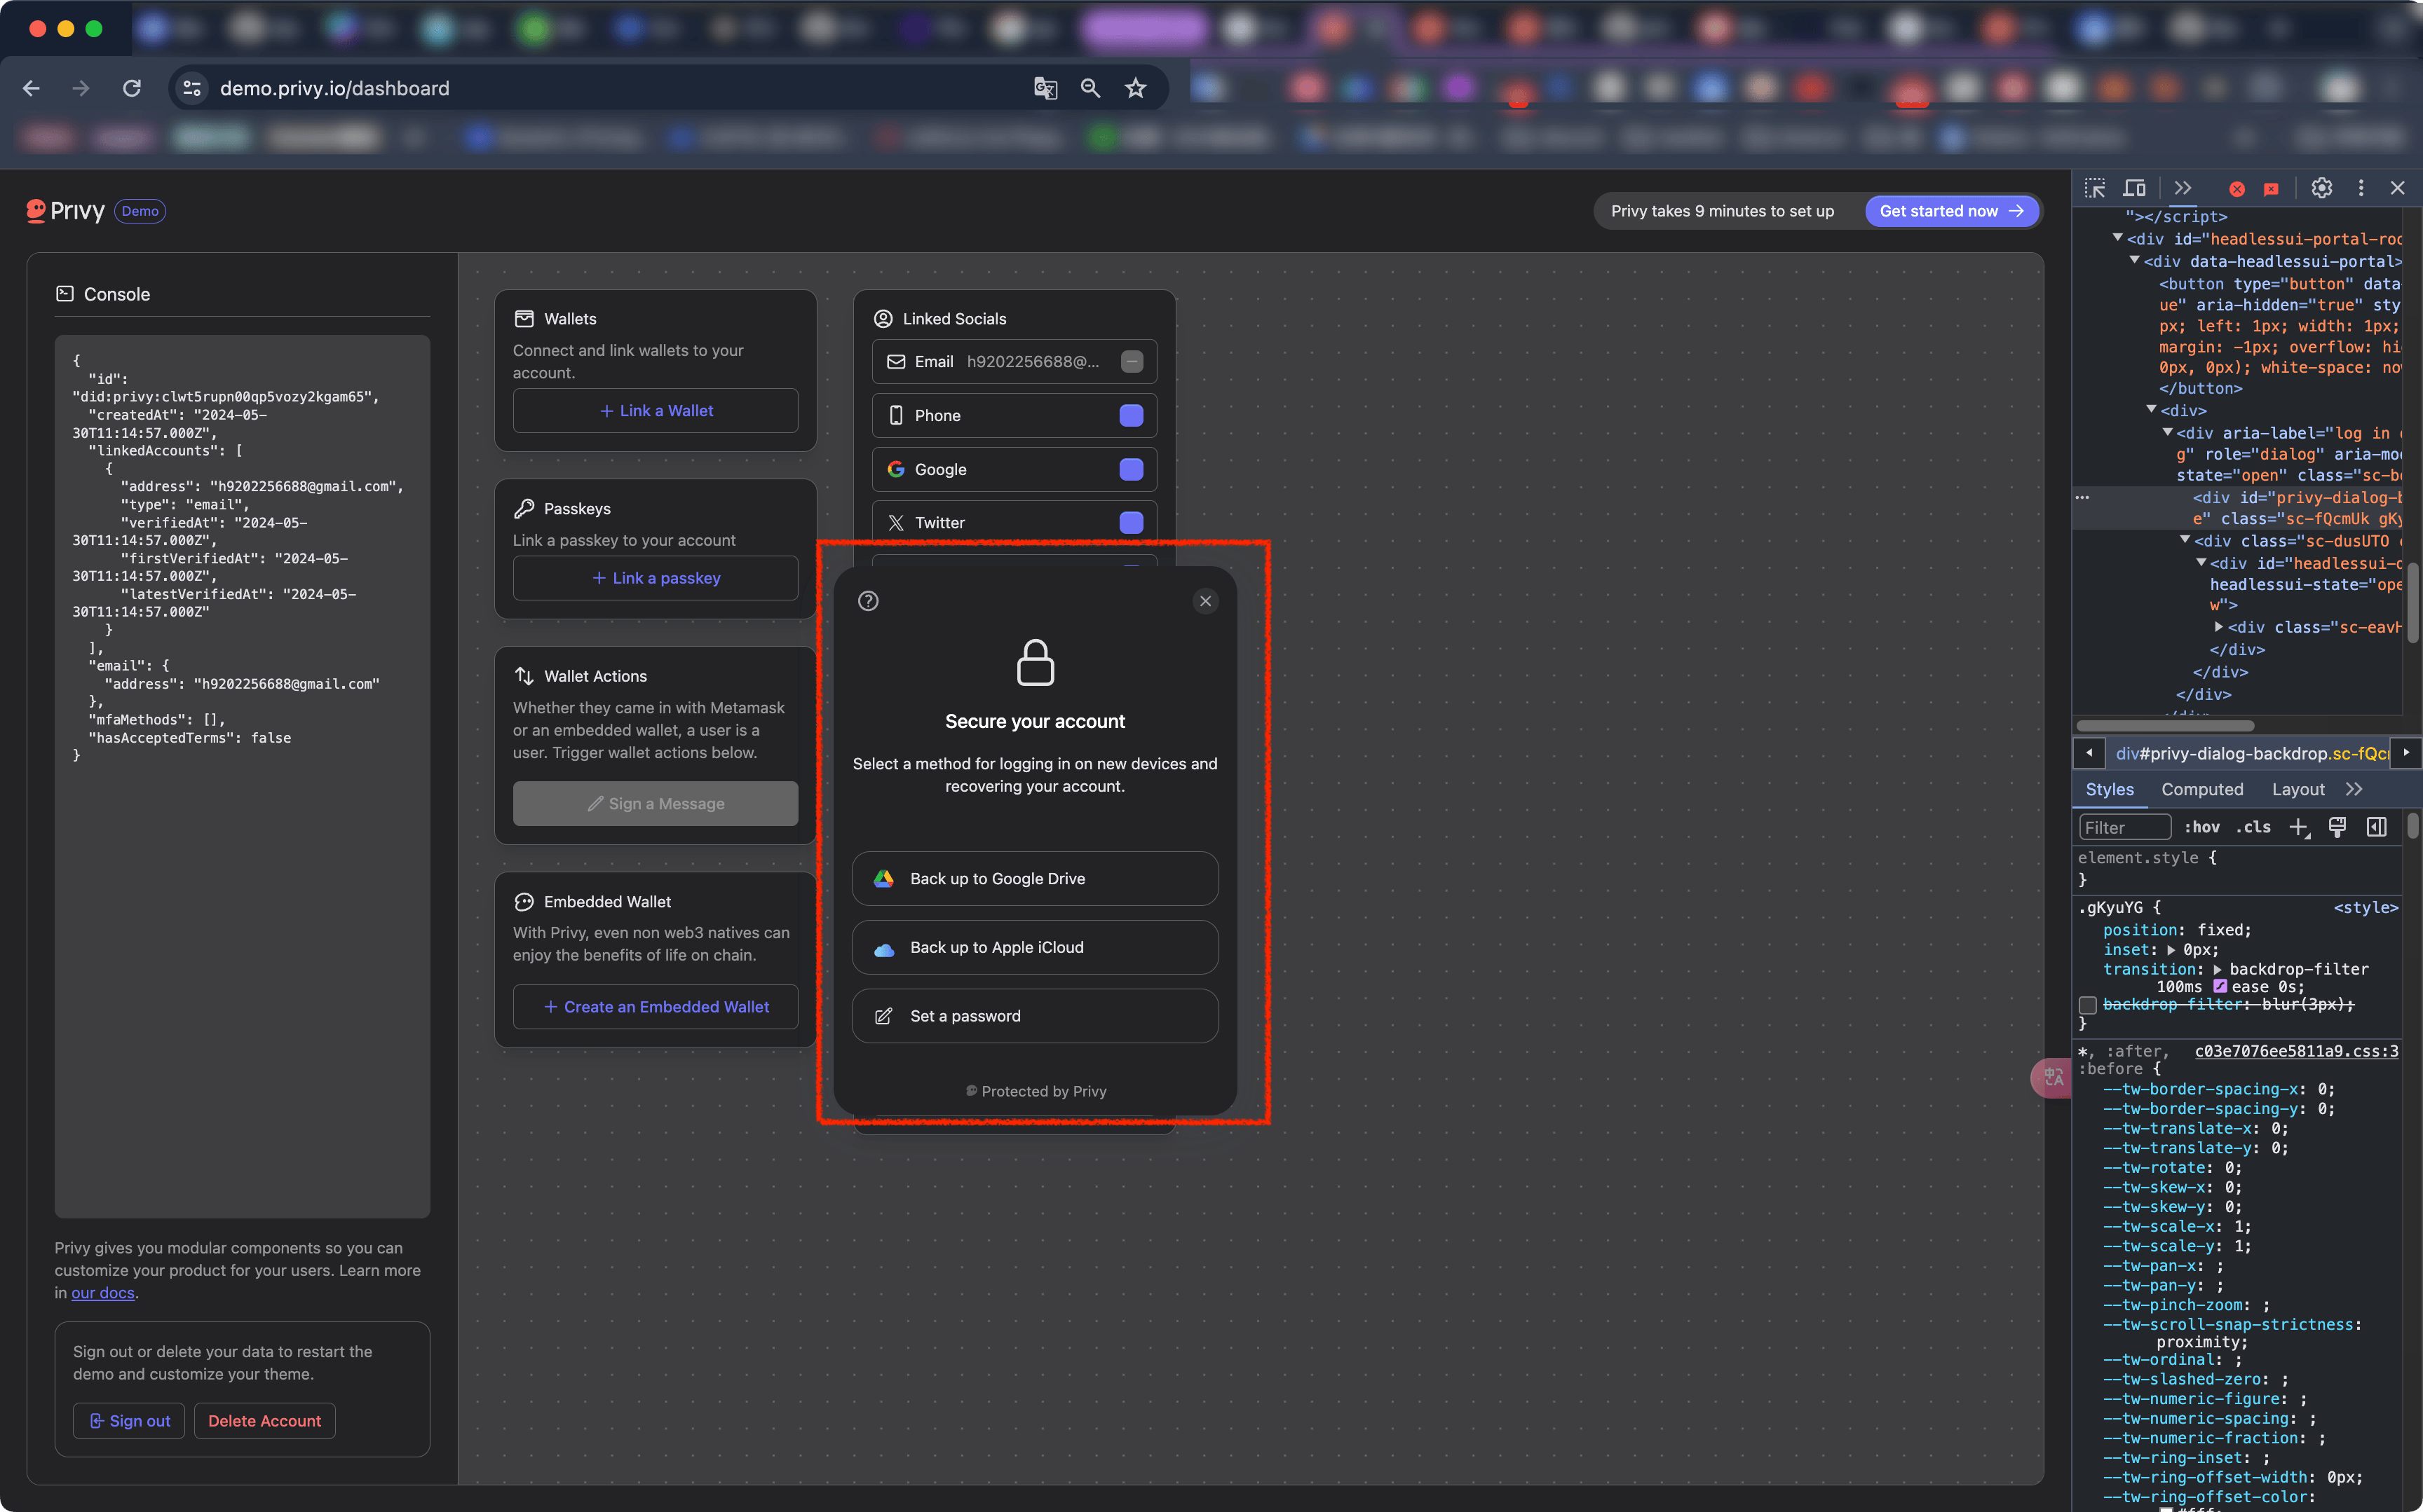Expand the sc-eavH div node

point(2219,627)
